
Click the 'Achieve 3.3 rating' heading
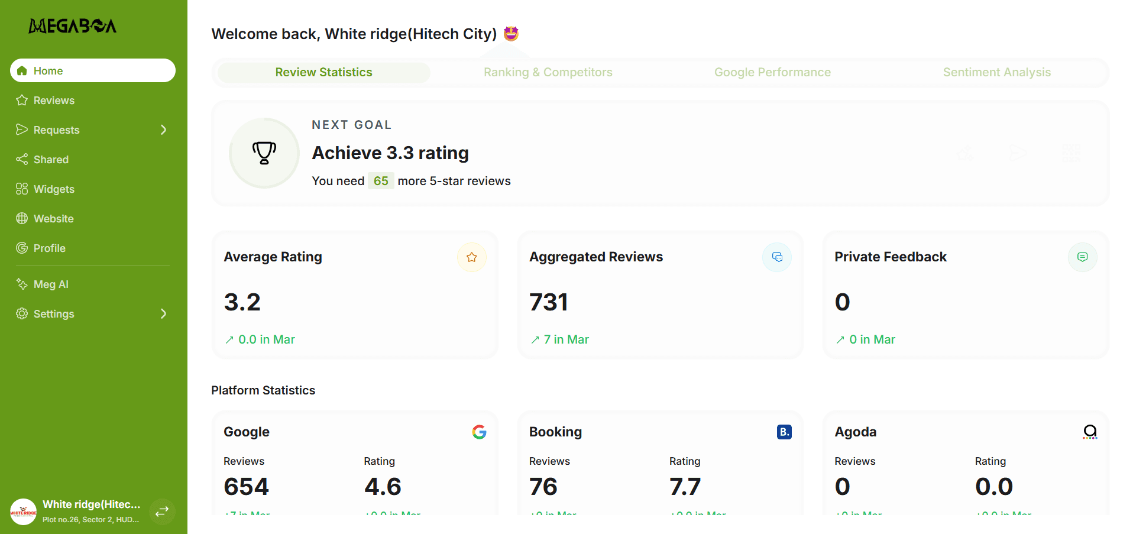[x=391, y=153]
